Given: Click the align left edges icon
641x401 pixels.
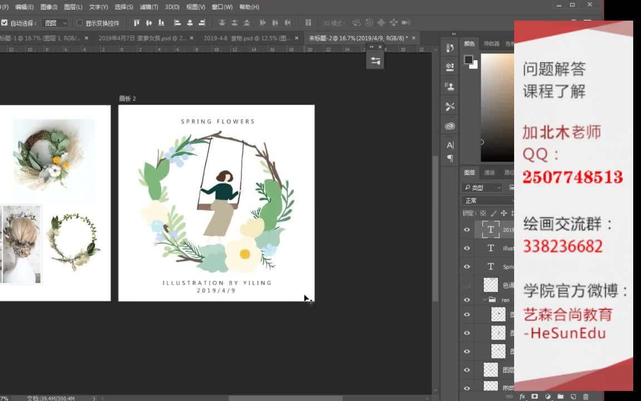Looking at the screenshot, I should pyautogui.click(x=177, y=22).
